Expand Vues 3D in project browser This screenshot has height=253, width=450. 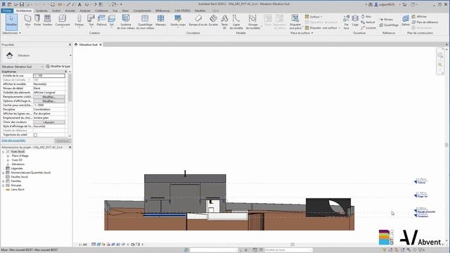[x=8, y=160]
